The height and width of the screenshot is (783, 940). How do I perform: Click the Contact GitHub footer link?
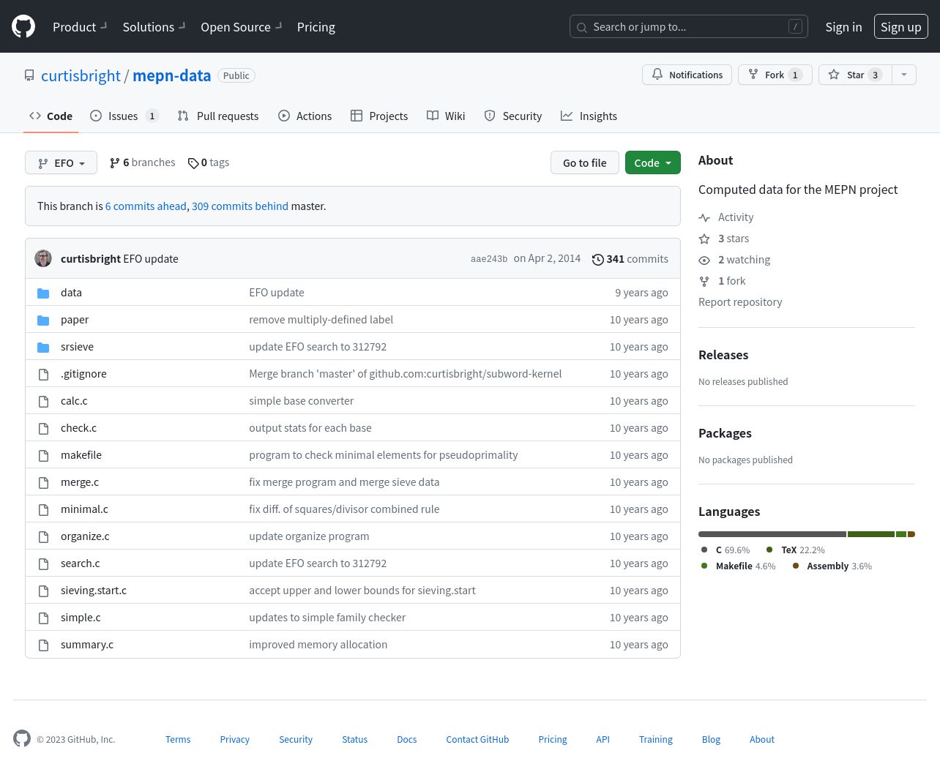(477, 740)
